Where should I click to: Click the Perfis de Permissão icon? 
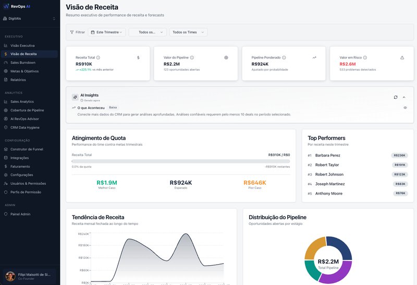[6, 192]
